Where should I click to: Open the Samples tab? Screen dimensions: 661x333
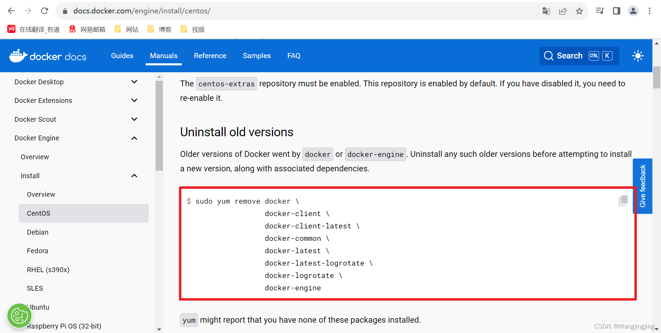(x=257, y=56)
